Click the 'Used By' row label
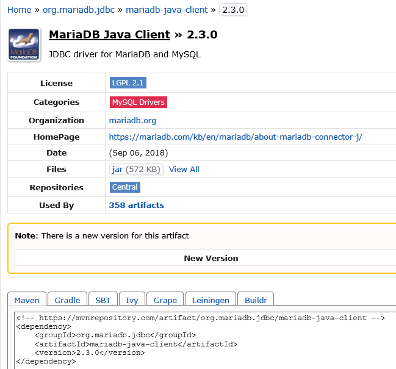The image size is (396, 369). tap(56, 205)
